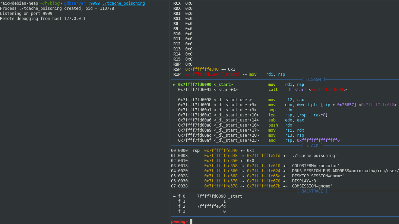Select RIP value 0x7ffff7fd6090
This screenshot has height=224, width=399.
[x=202, y=74]
